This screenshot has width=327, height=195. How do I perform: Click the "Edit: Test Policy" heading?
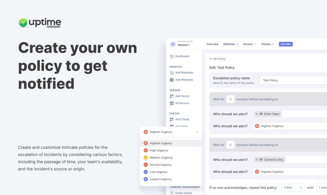tap(222, 67)
